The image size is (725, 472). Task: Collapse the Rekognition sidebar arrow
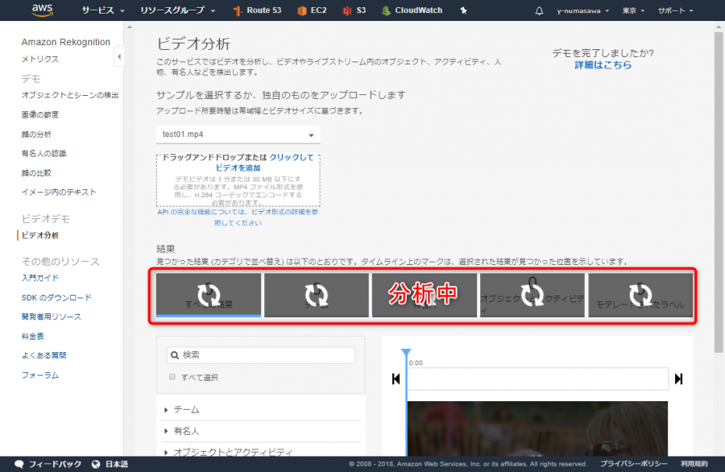[x=119, y=57]
